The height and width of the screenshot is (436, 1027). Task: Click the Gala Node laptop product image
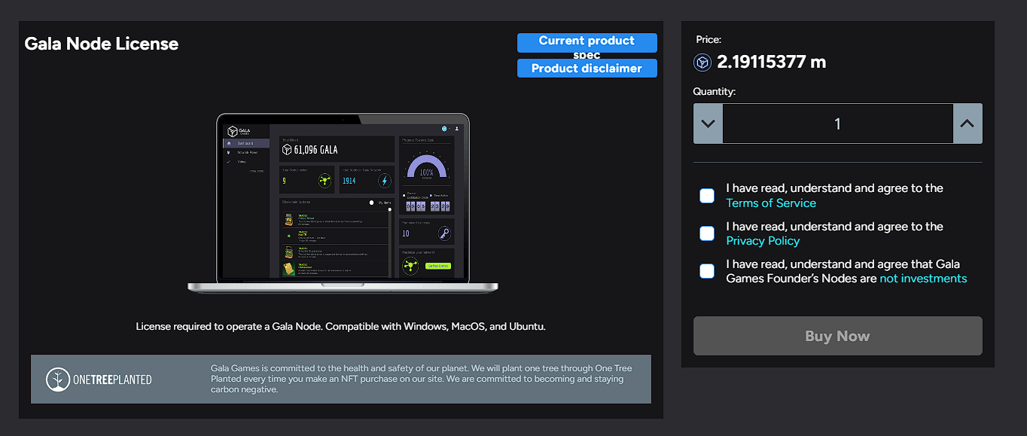(x=343, y=203)
